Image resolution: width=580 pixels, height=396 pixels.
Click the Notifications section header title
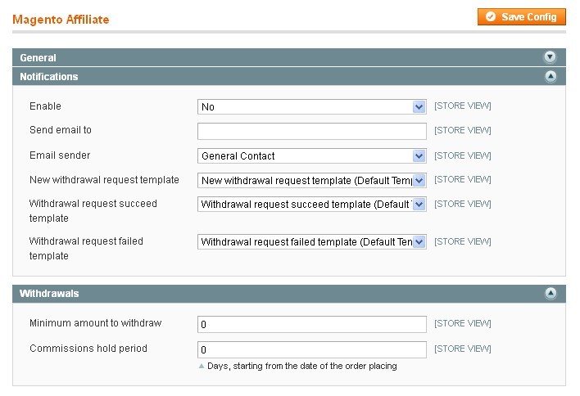(49, 77)
